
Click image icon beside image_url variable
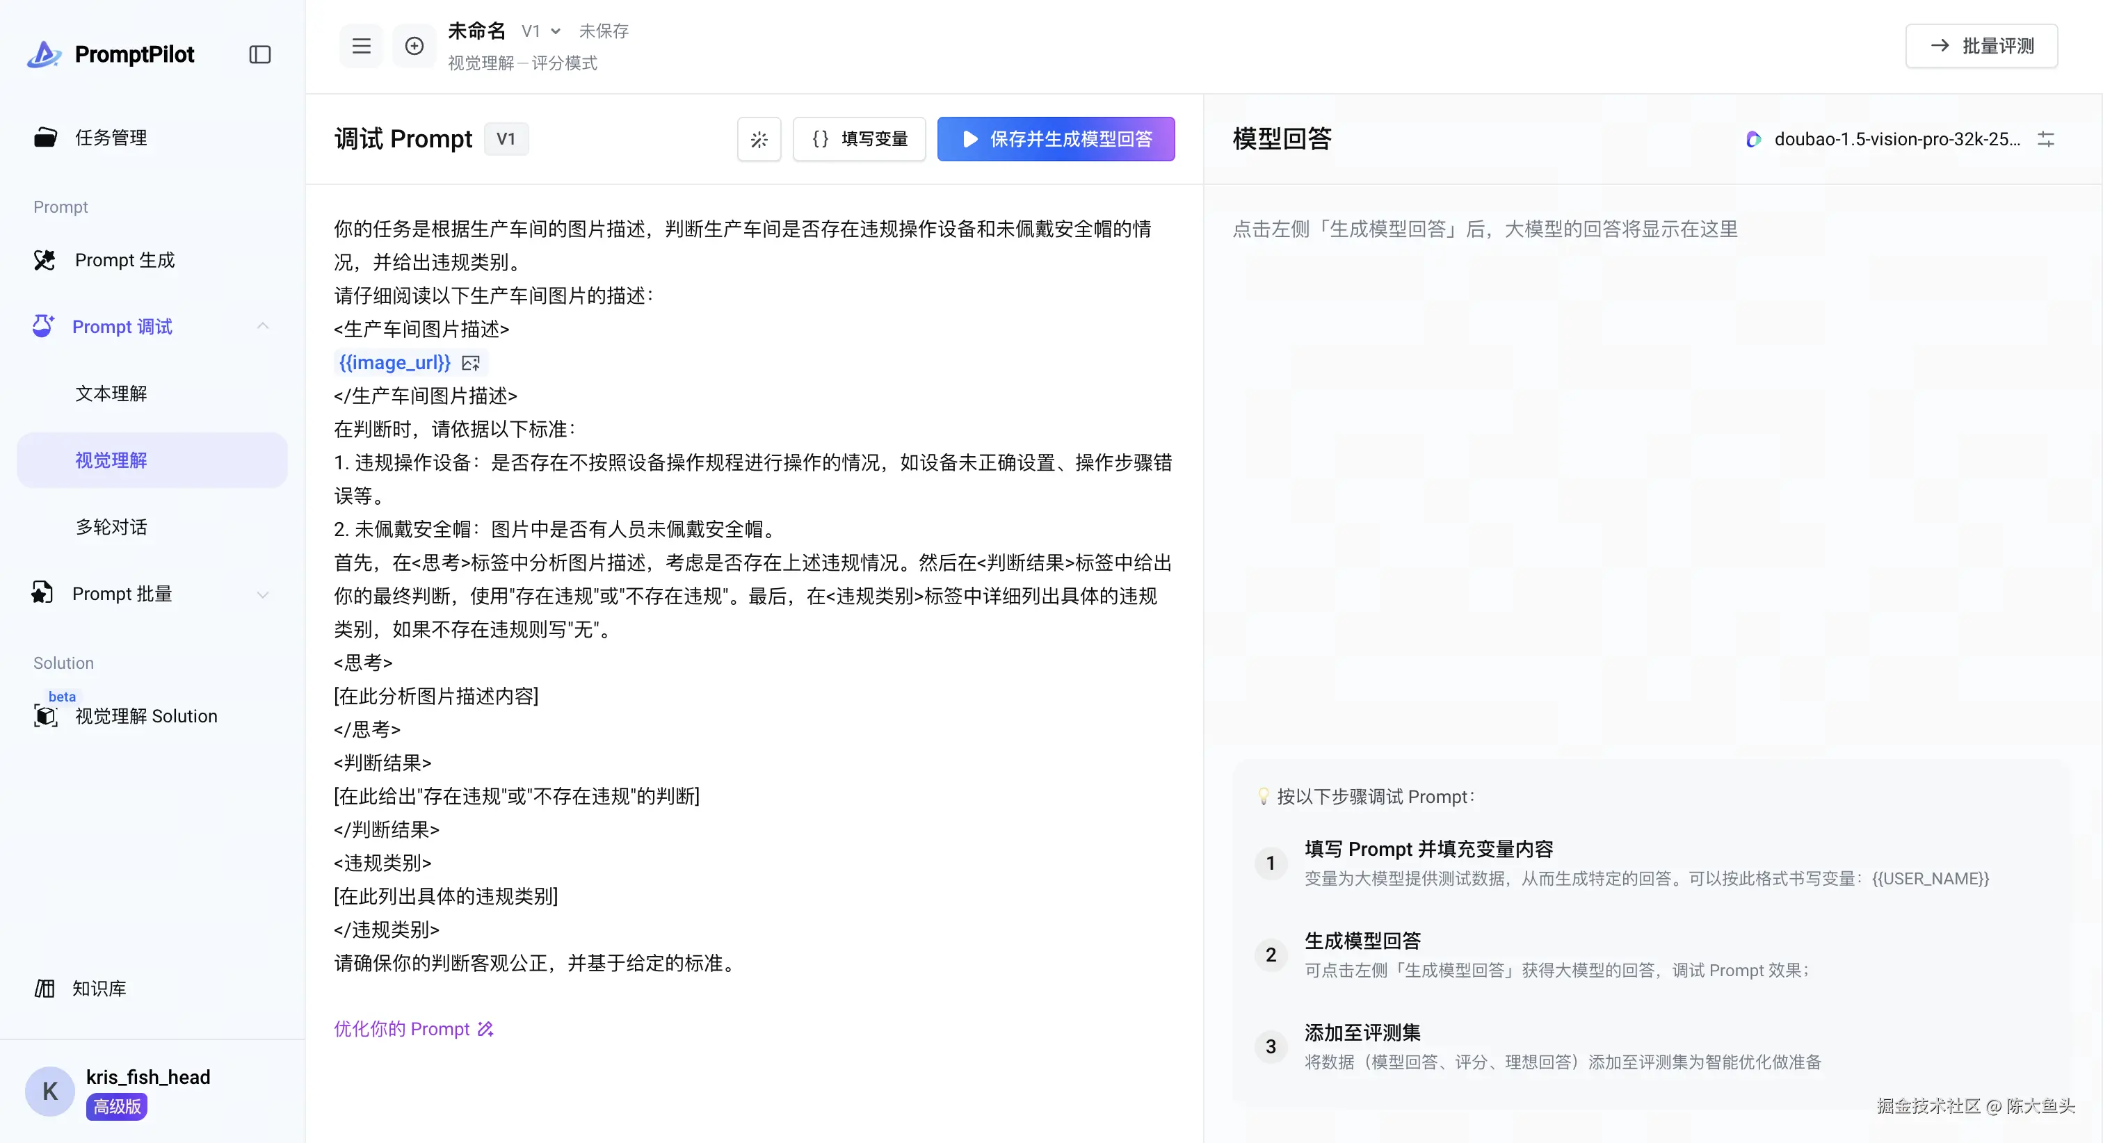click(x=471, y=362)
